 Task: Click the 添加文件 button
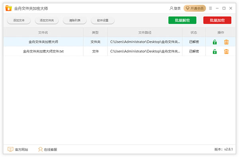coord(19,20)
